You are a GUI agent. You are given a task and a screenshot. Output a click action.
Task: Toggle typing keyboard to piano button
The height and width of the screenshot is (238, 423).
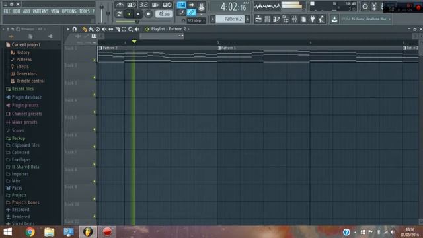point(181,5)
